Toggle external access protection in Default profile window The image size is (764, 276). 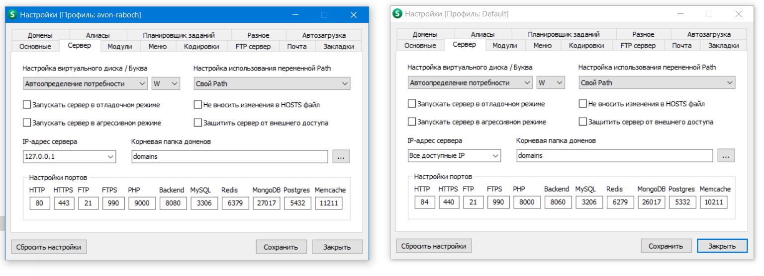click(583, 122)
